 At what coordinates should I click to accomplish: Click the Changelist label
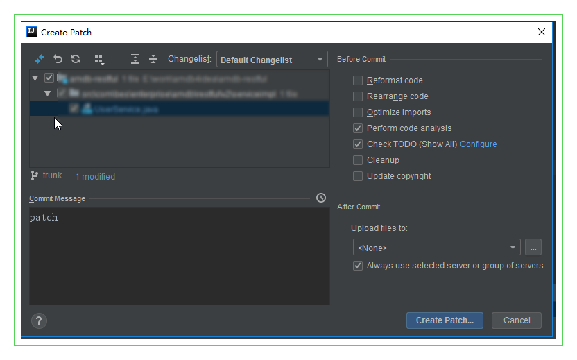189,59
